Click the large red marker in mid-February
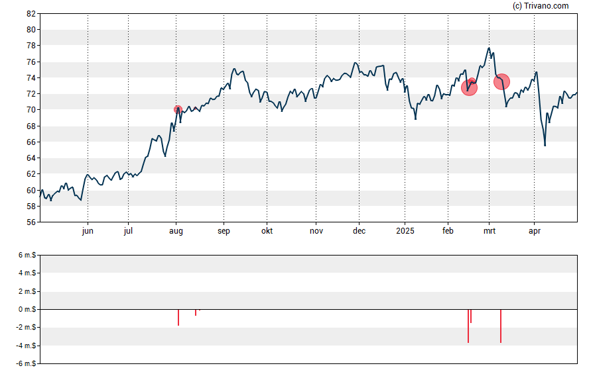This screenshot has width=589, height=374. (469, 88)
